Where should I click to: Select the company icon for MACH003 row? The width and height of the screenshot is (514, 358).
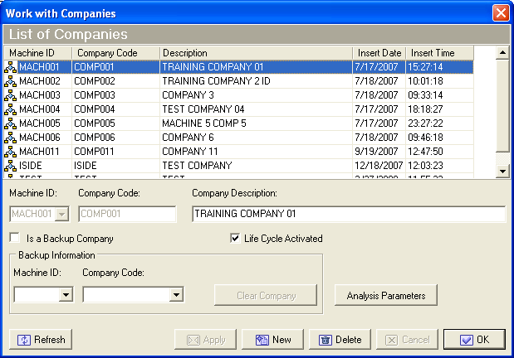tap(11, 95)
